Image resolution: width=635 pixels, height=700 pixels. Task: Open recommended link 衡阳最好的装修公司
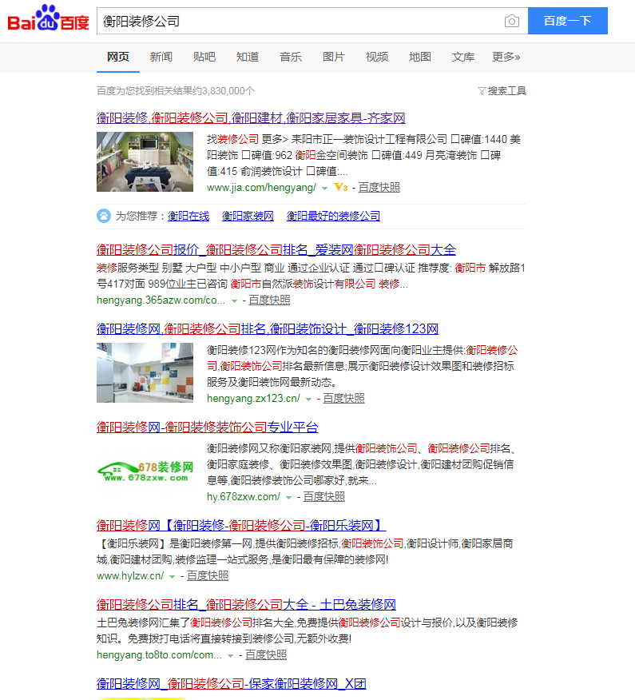tap(333, 216)
